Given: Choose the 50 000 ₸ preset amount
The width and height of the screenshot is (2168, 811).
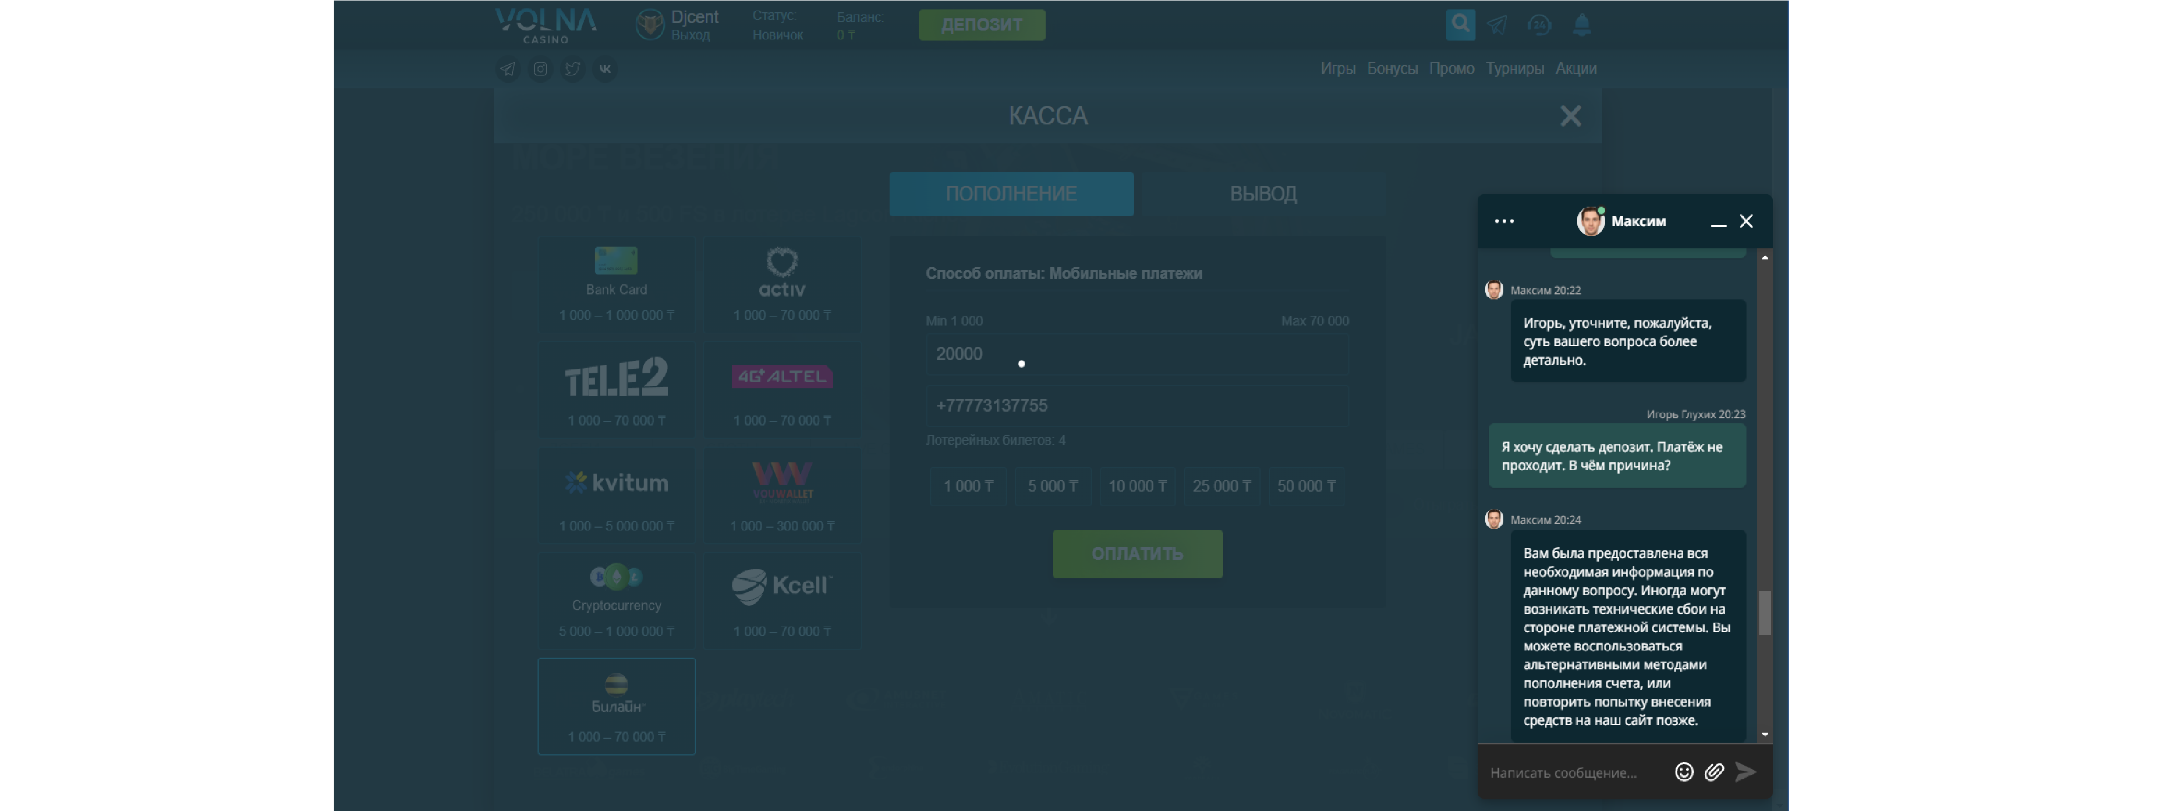Looking at the screenshot, I should tap(1306, 486).
